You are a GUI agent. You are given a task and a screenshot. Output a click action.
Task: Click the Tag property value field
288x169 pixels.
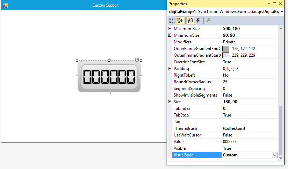250,122
